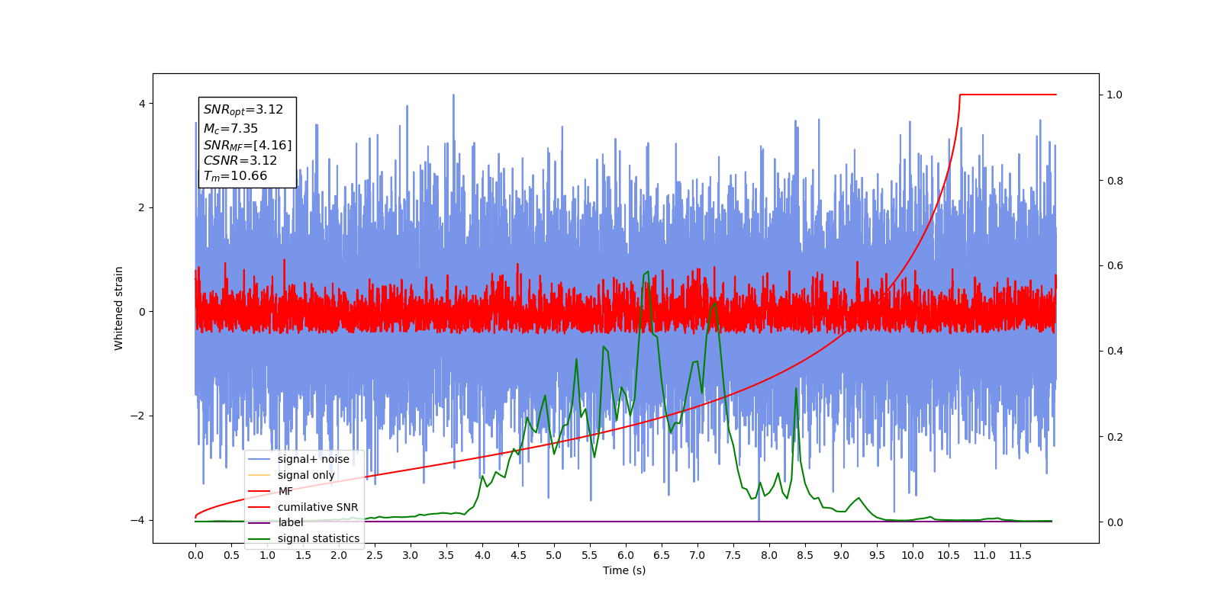Click the 'Whitened strain' y-axis label
Image resolution: width=1221 pixels, height=610 pixels.
119,308
